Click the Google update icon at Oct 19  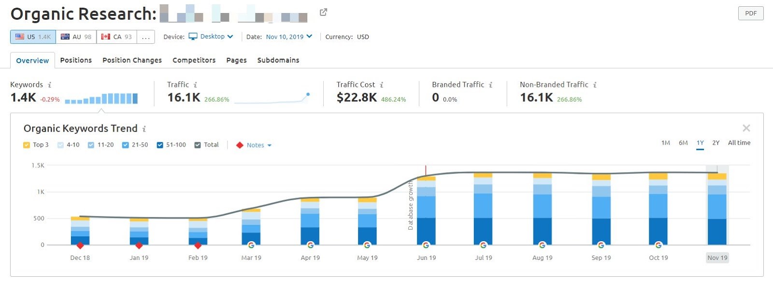[x=658, y=245]
